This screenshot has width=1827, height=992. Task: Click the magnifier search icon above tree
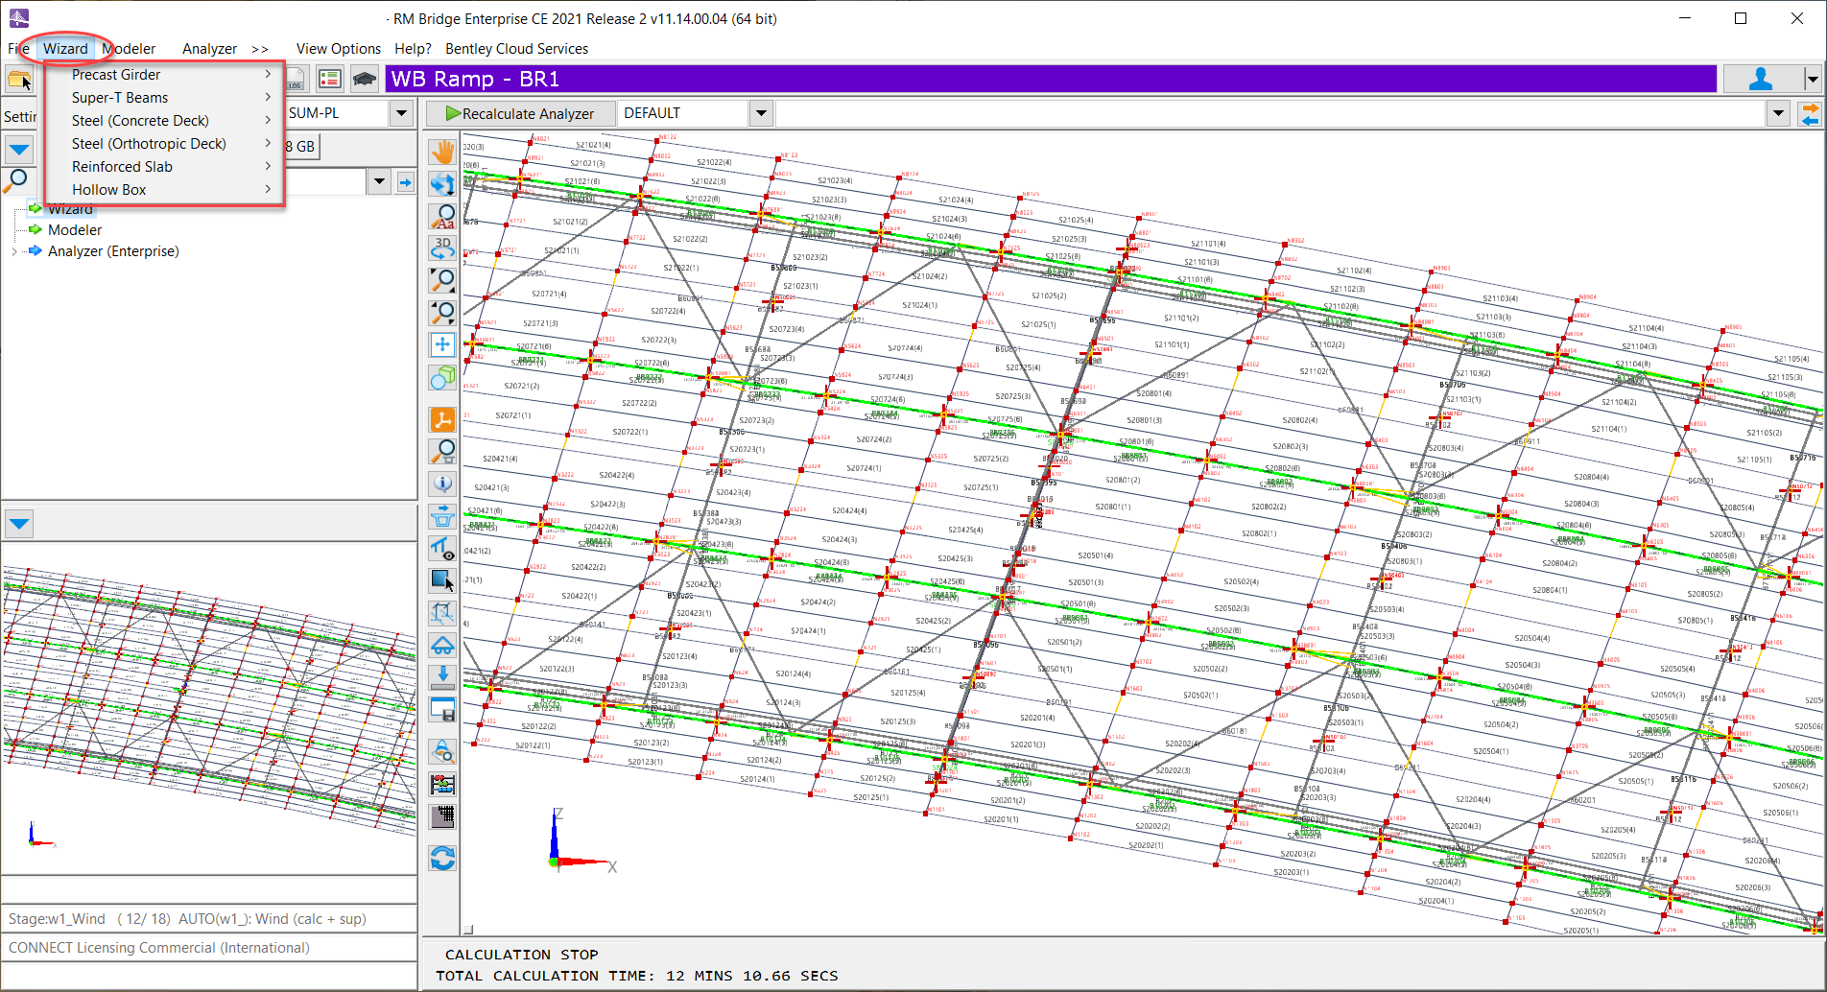pyautogui.click(x=17, y=180)
